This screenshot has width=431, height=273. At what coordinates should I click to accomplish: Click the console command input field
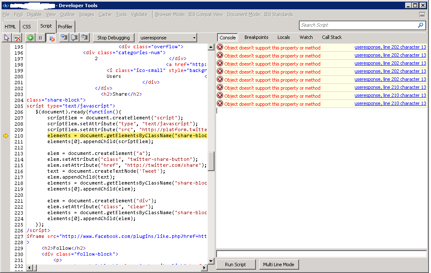(x=321, y=254)
